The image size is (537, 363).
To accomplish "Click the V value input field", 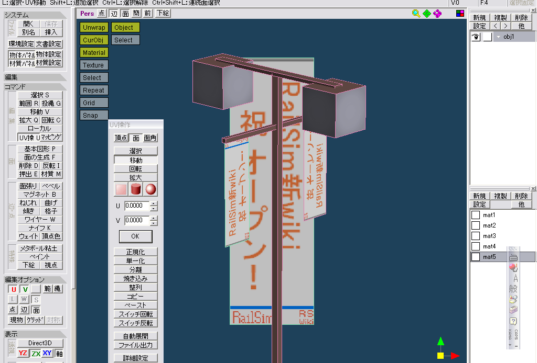I will (x=137, y=220).
